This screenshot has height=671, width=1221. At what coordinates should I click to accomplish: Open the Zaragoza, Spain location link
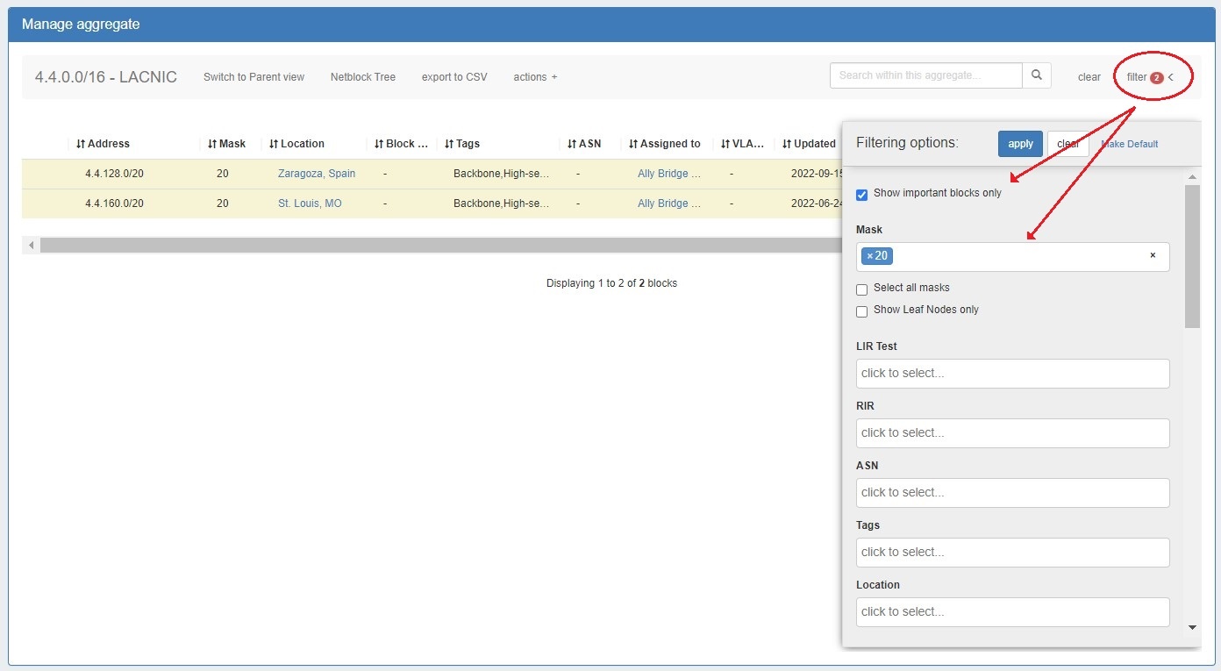[317, 174]
